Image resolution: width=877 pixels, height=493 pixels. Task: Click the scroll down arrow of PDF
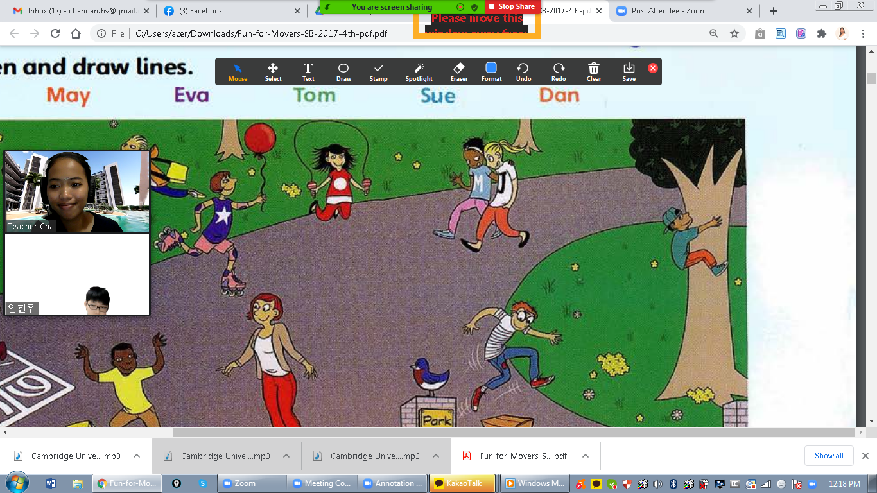(871, 421)
